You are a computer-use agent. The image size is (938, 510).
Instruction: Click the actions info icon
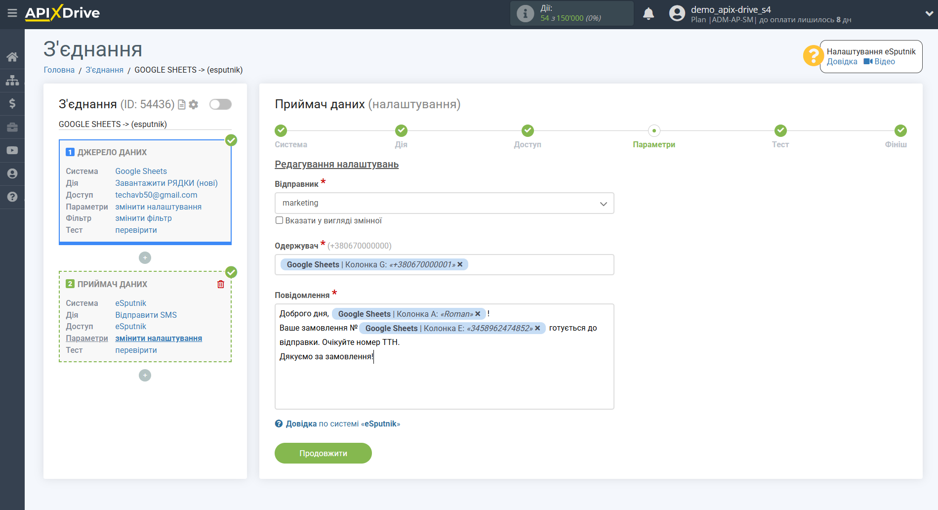(x=525, y=13)
